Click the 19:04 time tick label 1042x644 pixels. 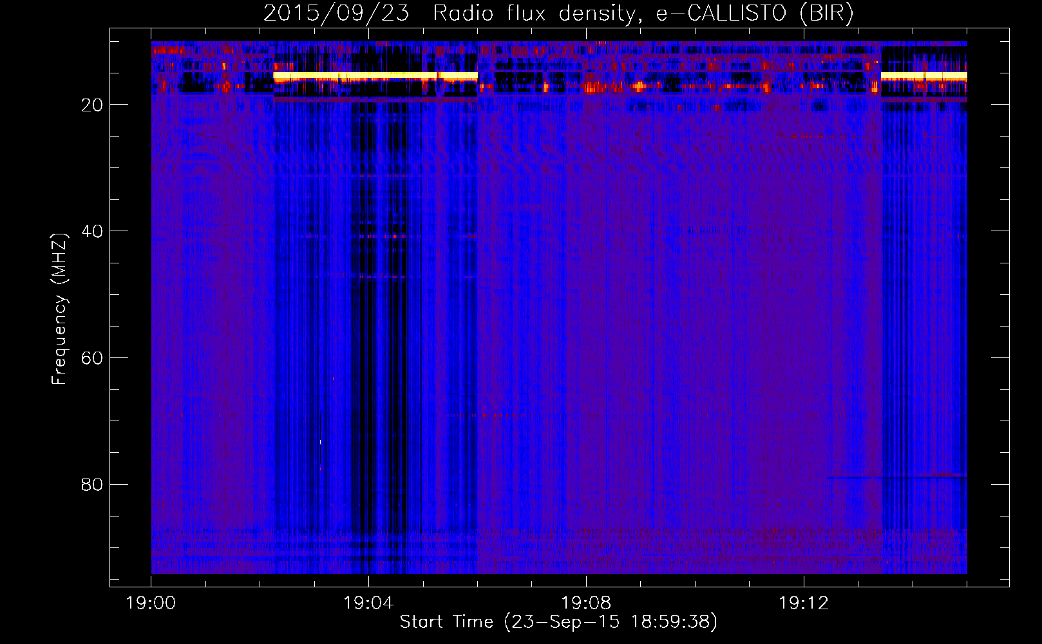(368, 603)
